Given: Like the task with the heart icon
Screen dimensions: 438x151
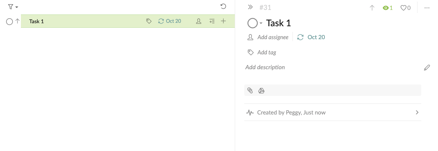Looking at the screenshot, I should [406, 8].
